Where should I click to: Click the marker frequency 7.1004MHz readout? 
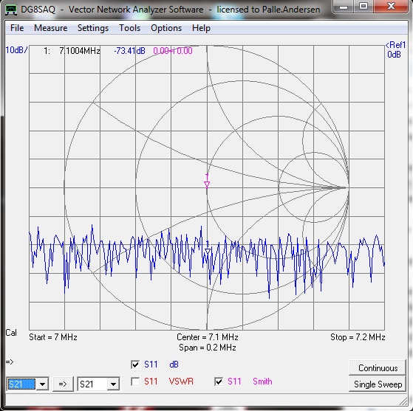pyautogui.click(x=80, y=50)
